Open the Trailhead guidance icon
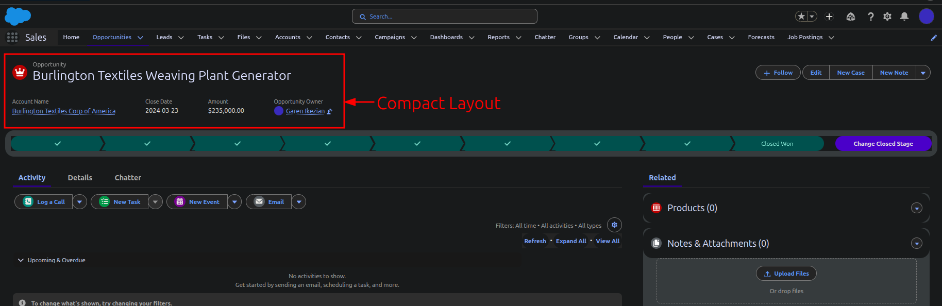The width and height of the screenshot is (942, 306). 851,16
